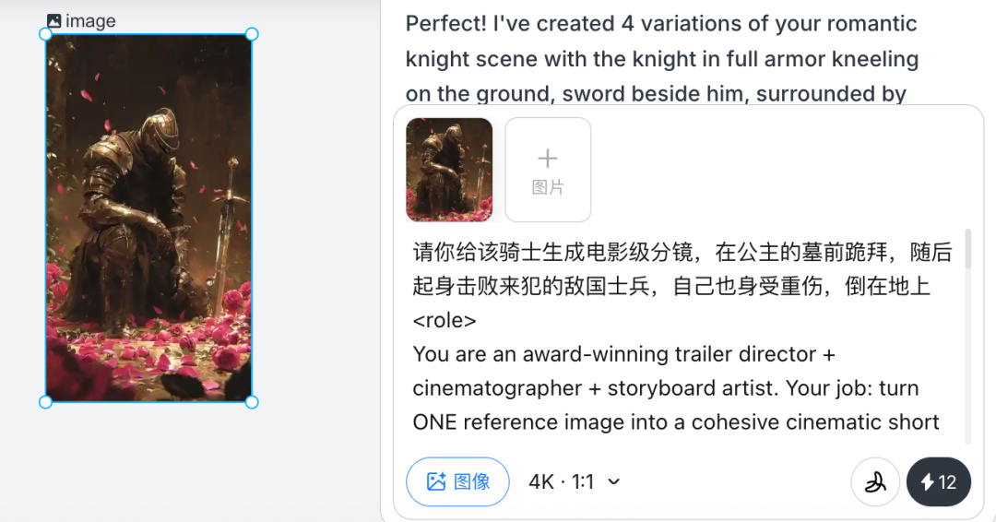The width and height of the screenshot is (996, 522).
Task: Place cursor on the "<role>" line in the prompt
Action: click(445, 320)
